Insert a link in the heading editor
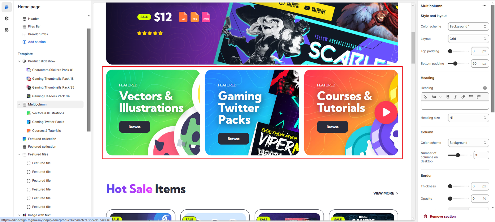495x222 pixels. tap(463, 97)
